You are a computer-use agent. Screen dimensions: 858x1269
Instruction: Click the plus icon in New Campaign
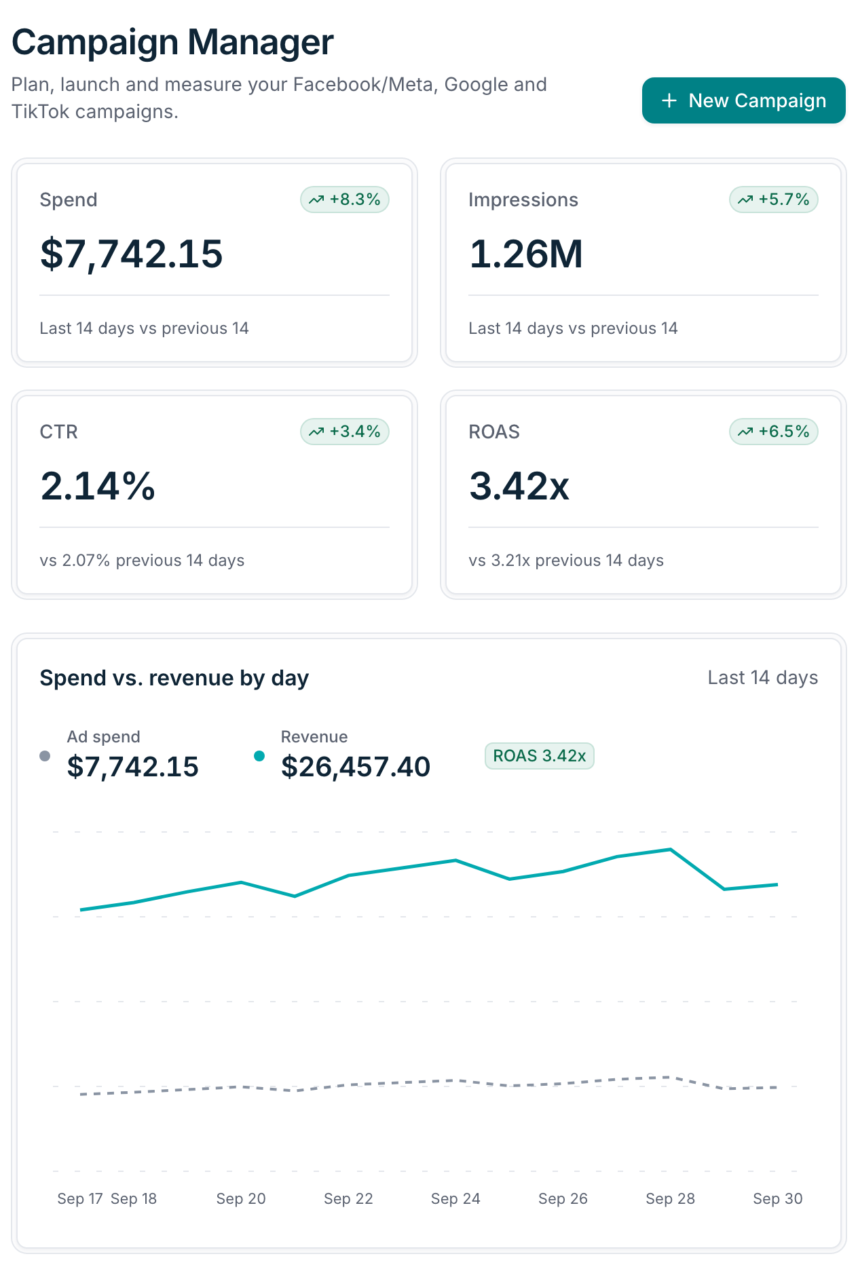tap(669, 100)
